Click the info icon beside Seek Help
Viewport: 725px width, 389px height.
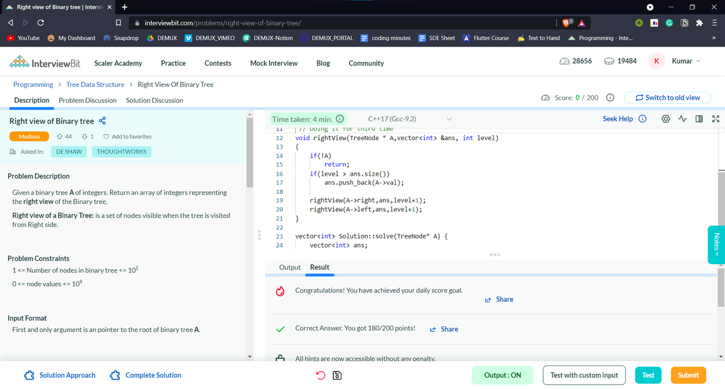tap(642, 119)
